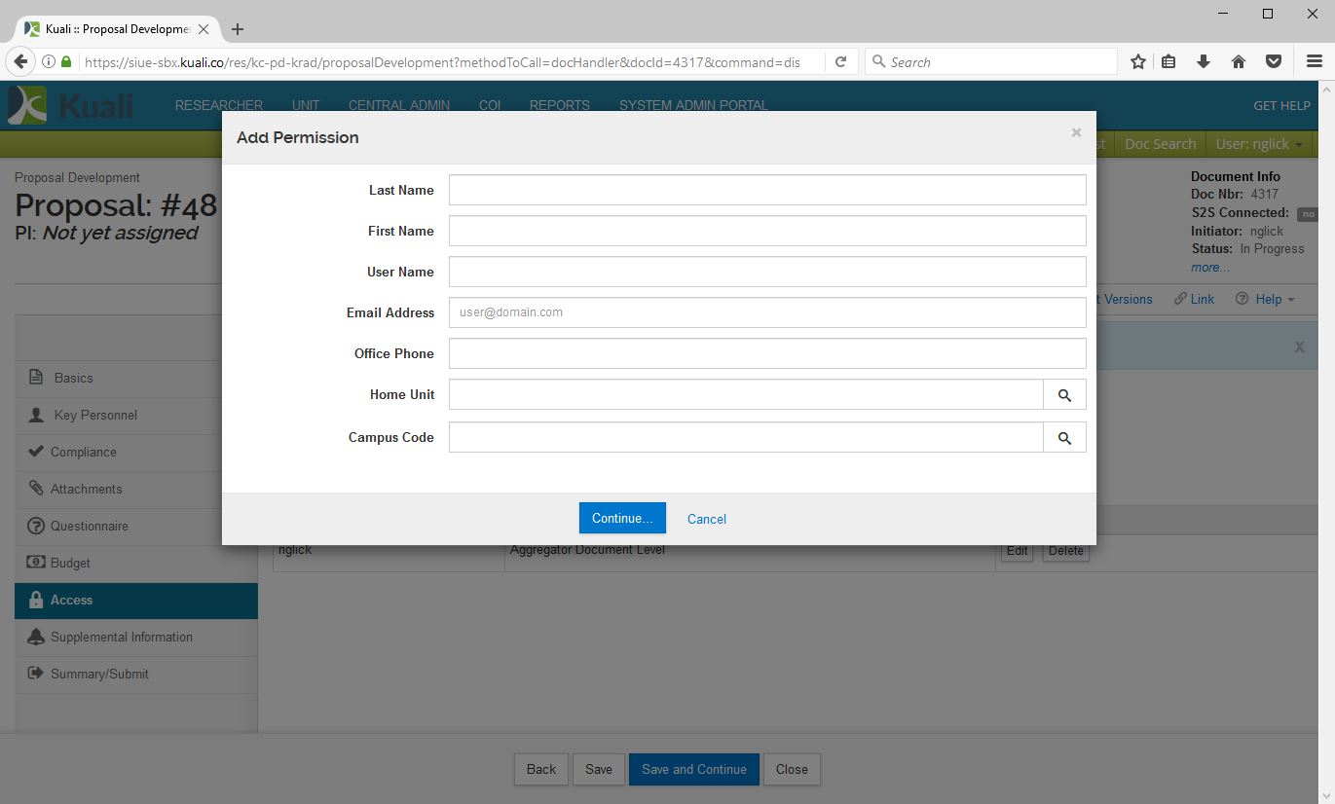This screenshot has width=1335, height=804.
Task: Open the Pocket icon in toolbar
Action: 1273,62
